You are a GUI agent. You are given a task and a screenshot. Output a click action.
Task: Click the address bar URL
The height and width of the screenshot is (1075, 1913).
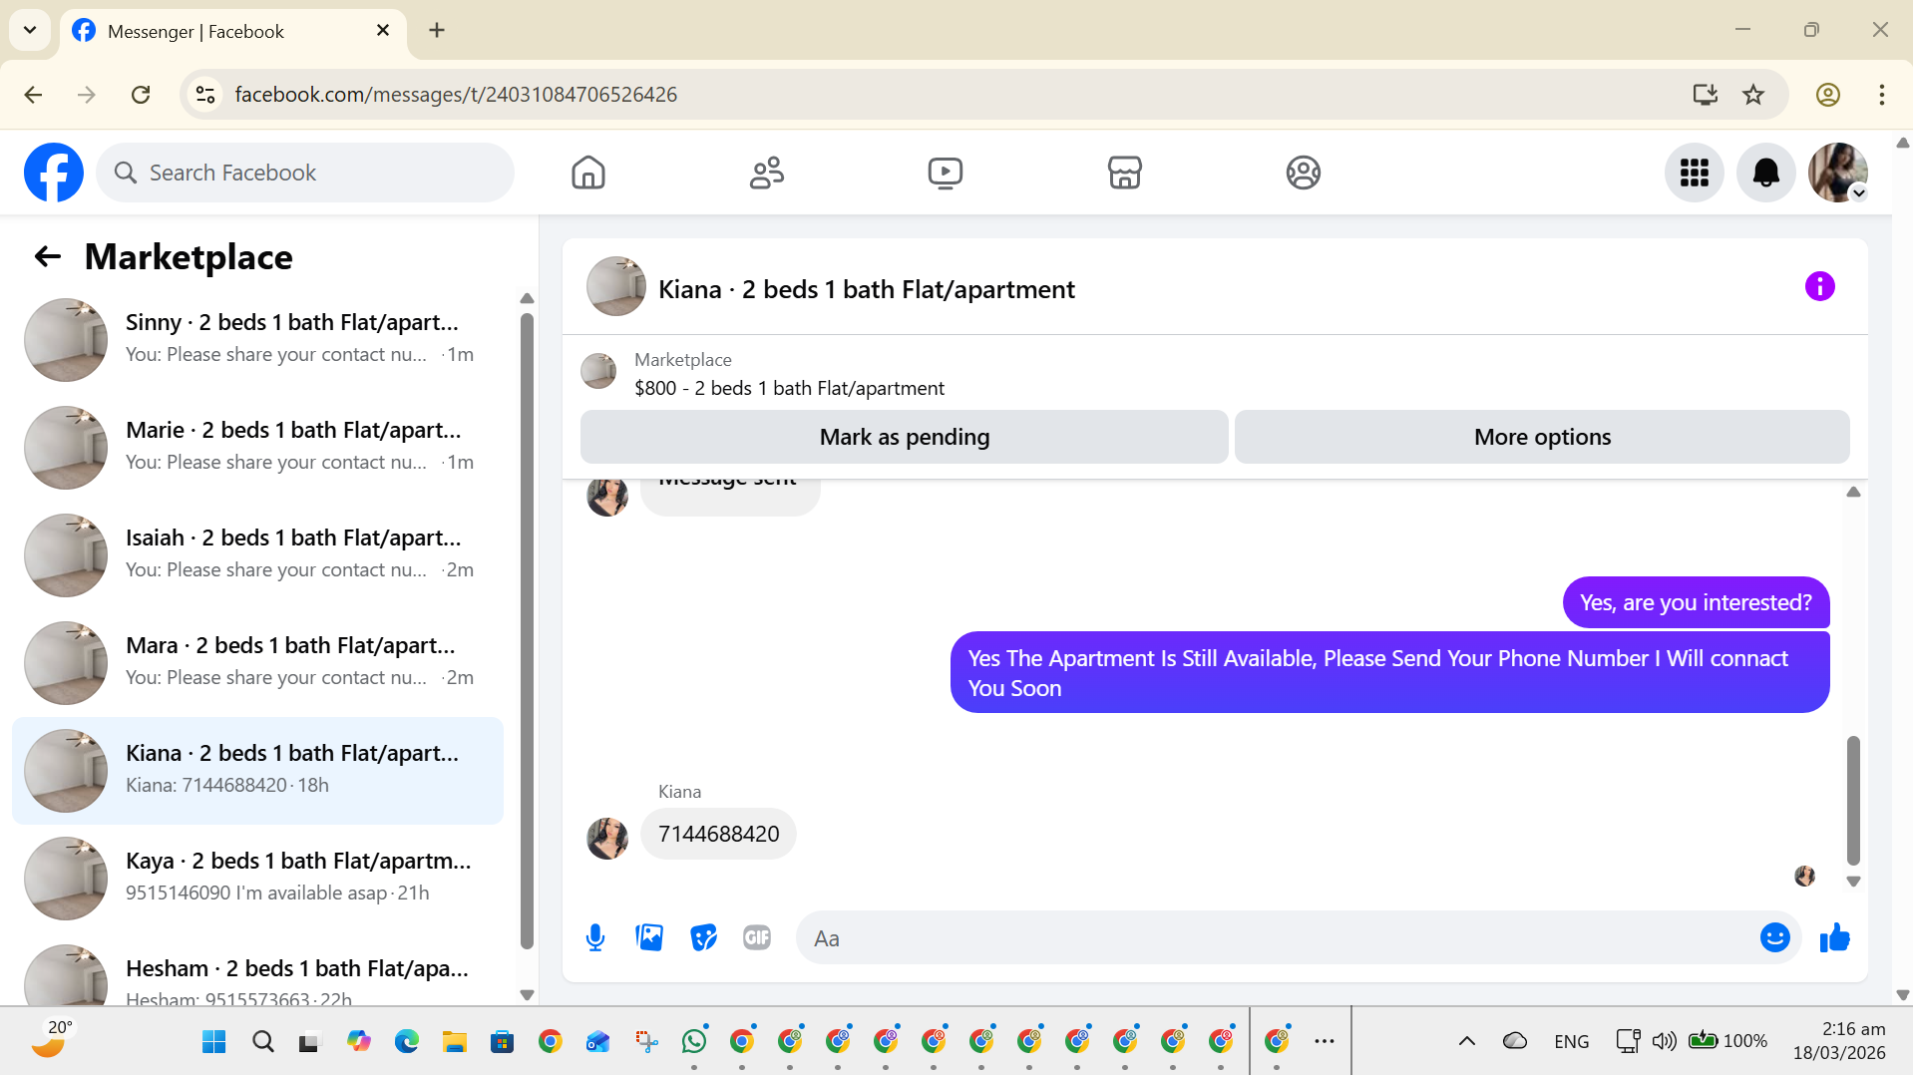pos(456,95)
